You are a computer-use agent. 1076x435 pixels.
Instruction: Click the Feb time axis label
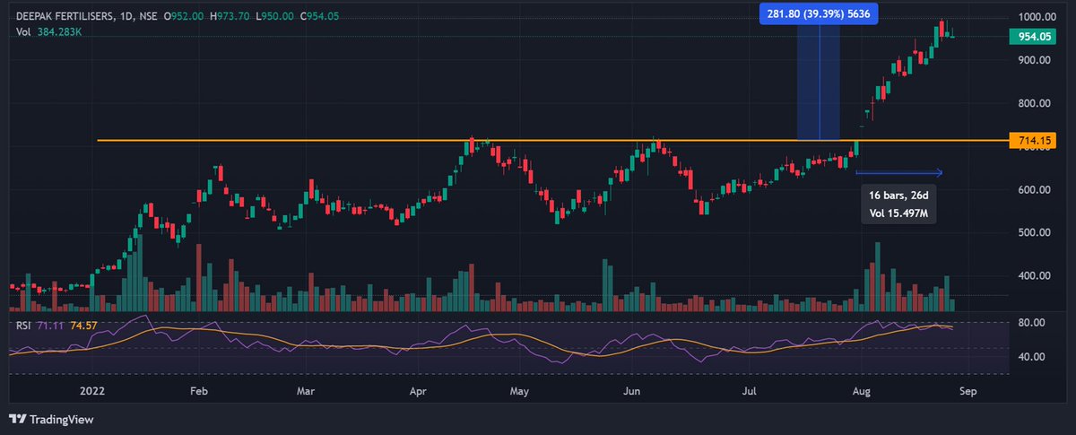point(200,392)
